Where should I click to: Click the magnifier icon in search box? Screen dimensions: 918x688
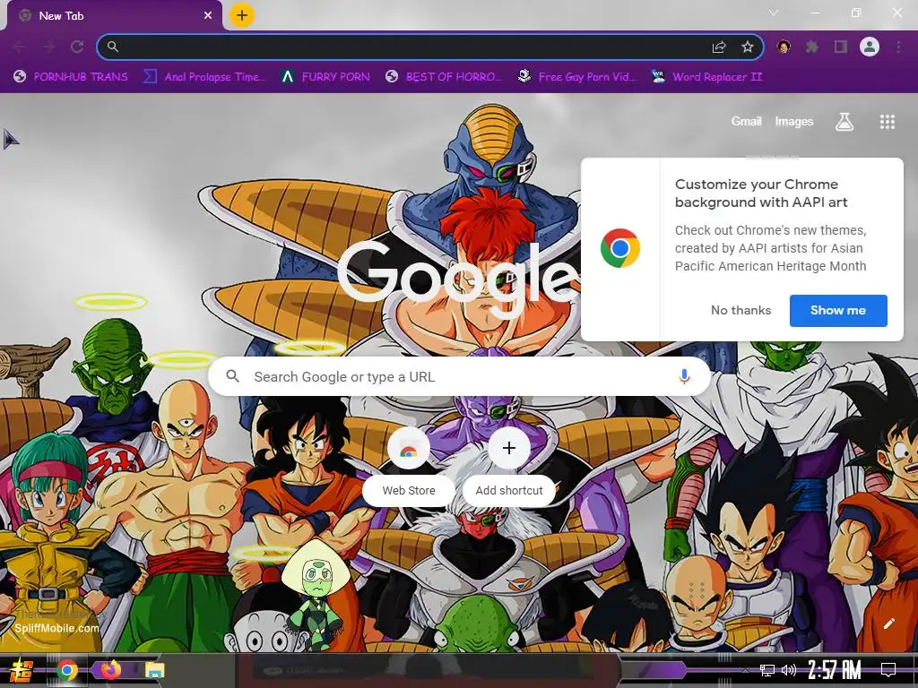click(232, 376)
